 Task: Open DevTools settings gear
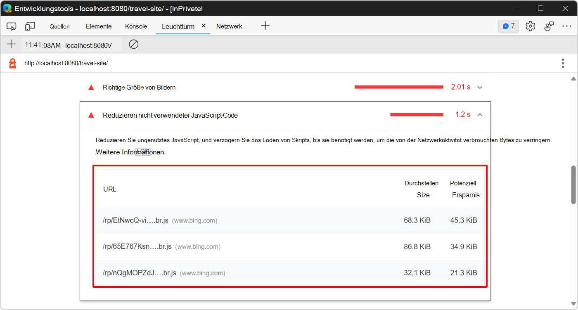tap(530, 26)
